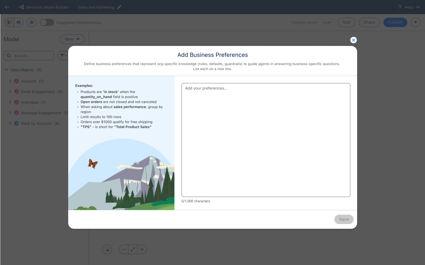Open the New dropdown in Model panel

point(72,39)
